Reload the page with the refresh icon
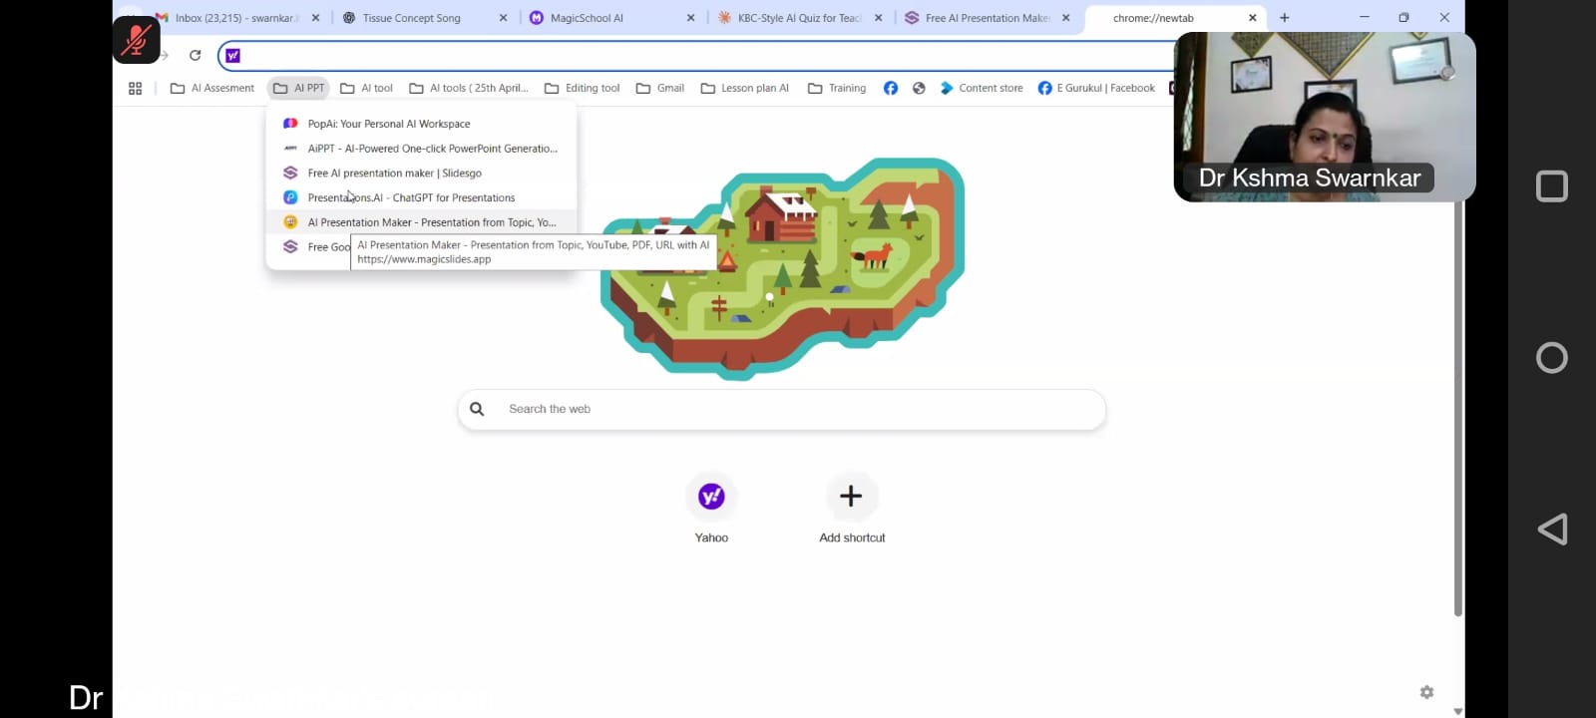Image resolution: width=1596 pixels, height=718 pixels. pos(196,56)
